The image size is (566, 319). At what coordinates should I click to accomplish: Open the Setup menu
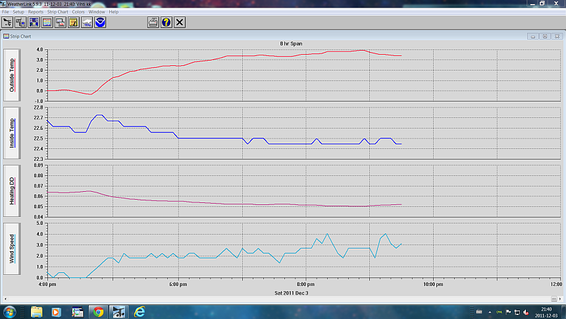click(x=18, y=12)
